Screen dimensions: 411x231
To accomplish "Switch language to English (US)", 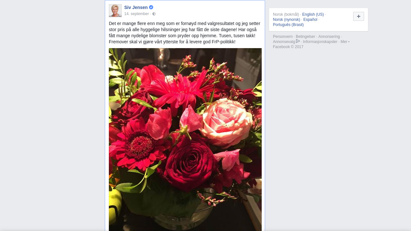I will [313, 14].
